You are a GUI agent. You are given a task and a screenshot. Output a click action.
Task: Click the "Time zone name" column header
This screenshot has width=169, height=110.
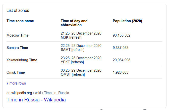(20, 21)
